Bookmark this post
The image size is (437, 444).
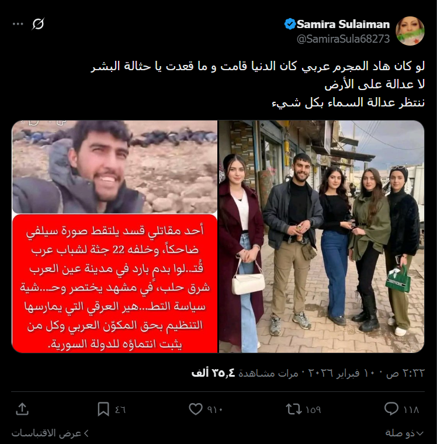(x=103, y=409)
